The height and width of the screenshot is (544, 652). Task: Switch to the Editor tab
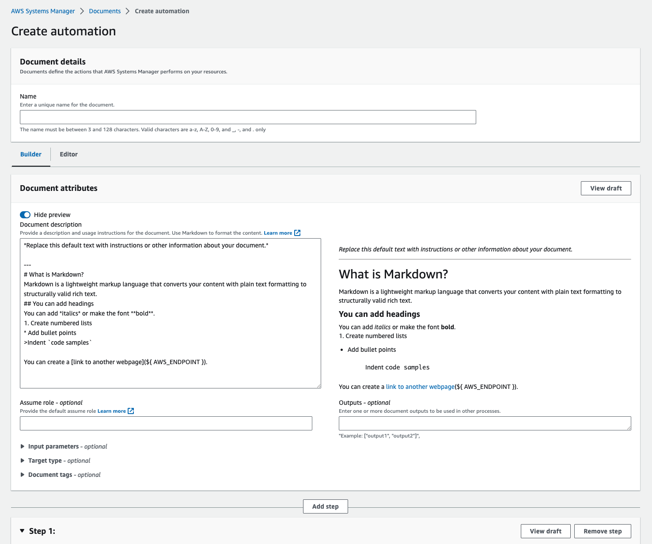68,154
